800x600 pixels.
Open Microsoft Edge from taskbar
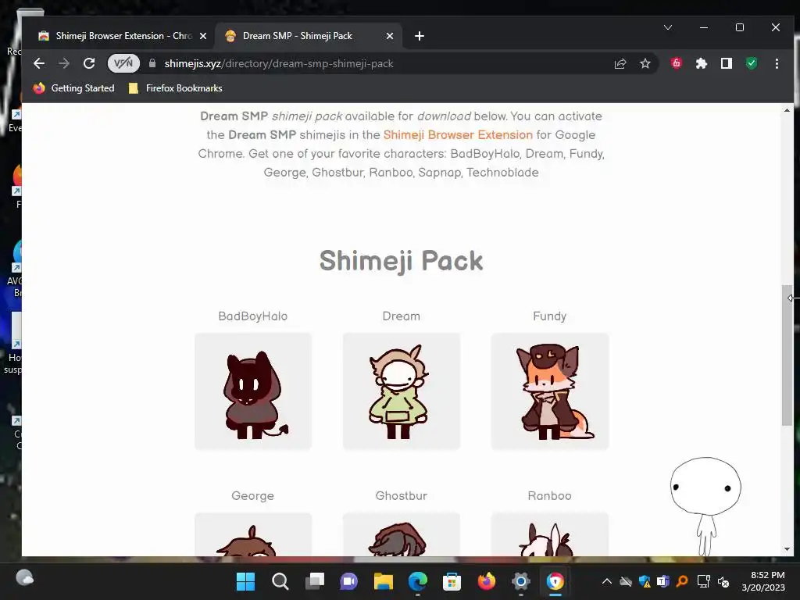point(417,581)
